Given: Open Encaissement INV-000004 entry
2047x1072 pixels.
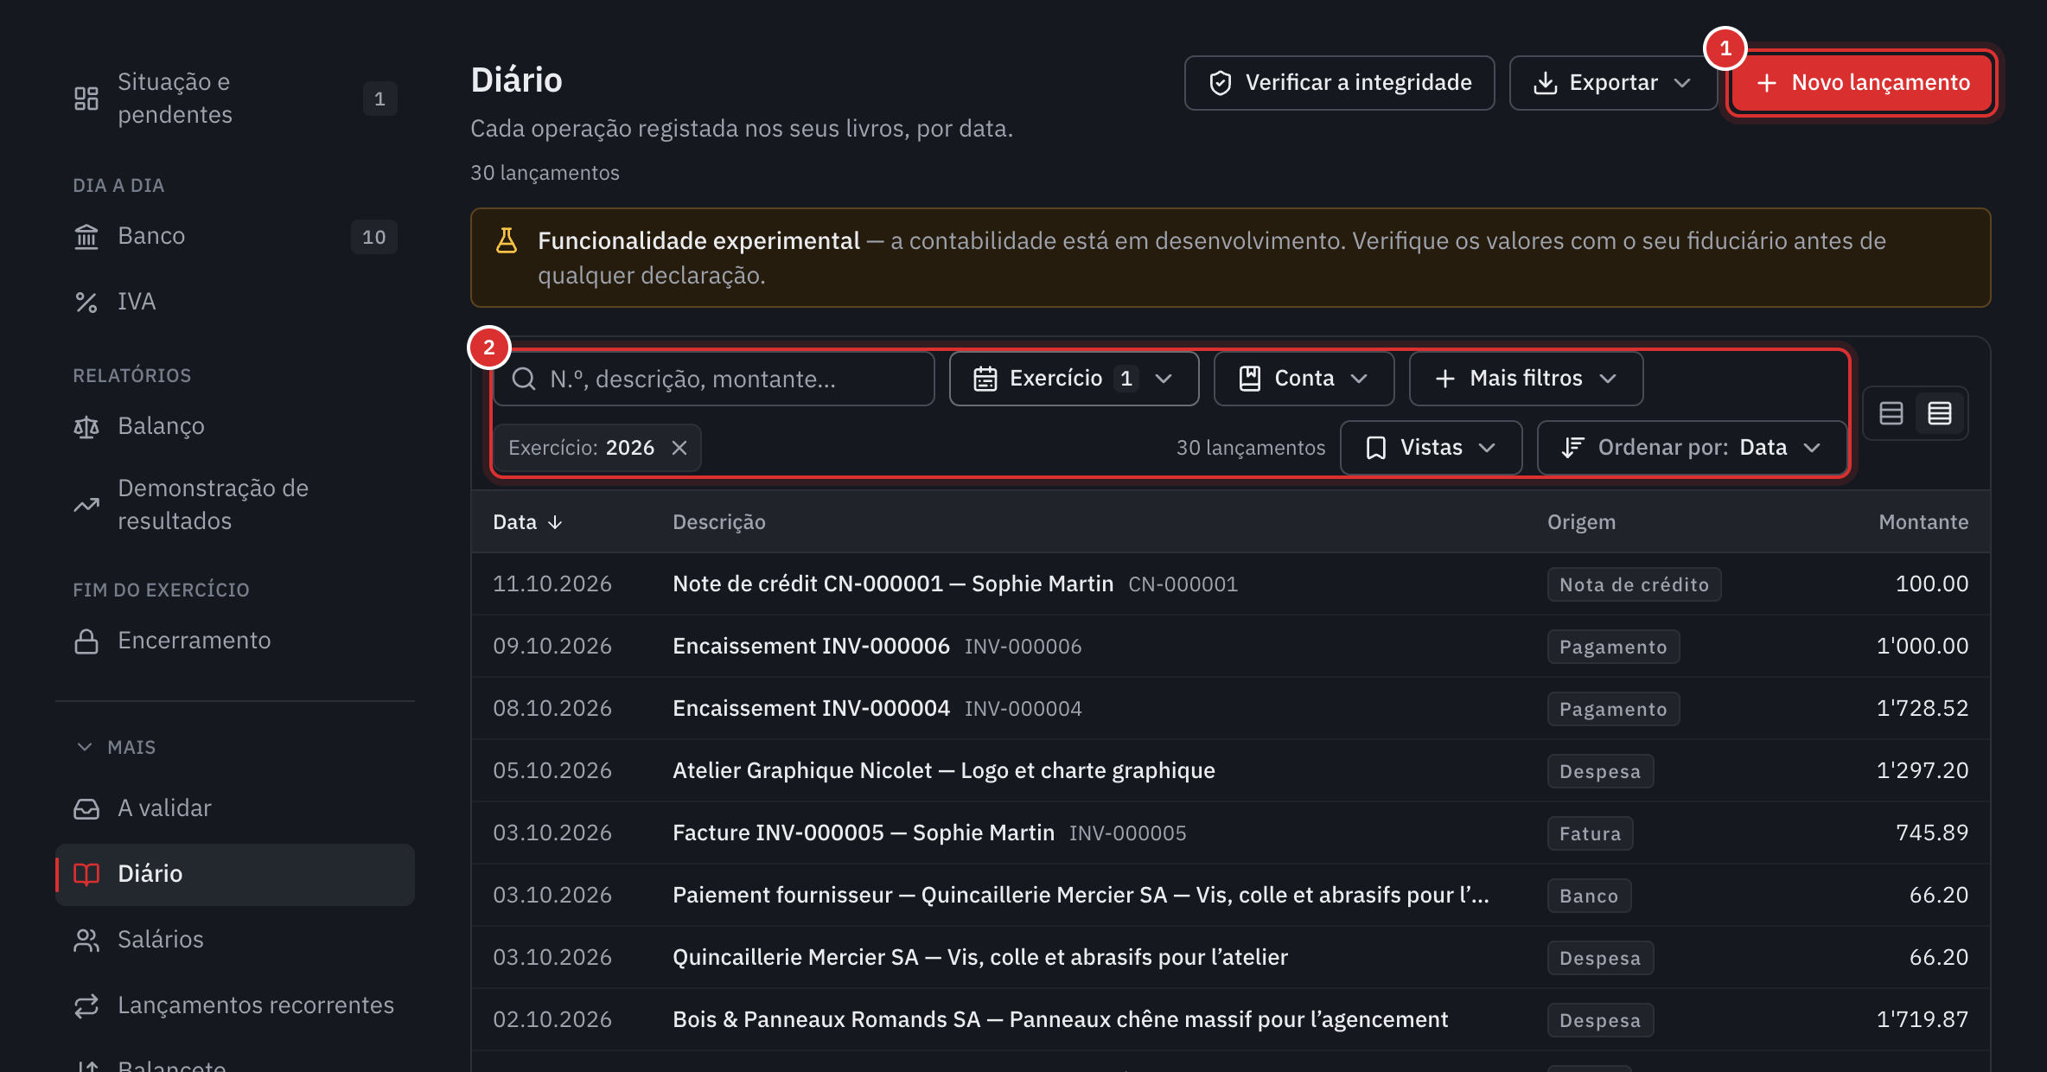Looking at the screenshot, I should pos(1230,709).
